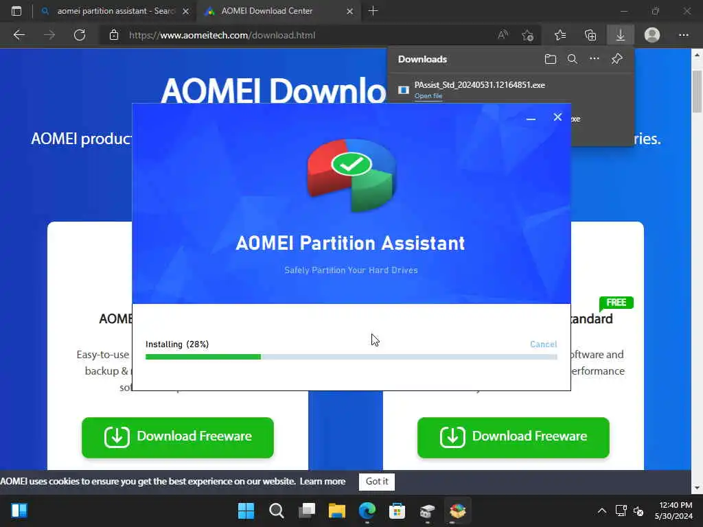Go forward in browser history
This screenshot has width=703, height=527.
(x=49, y=35)
